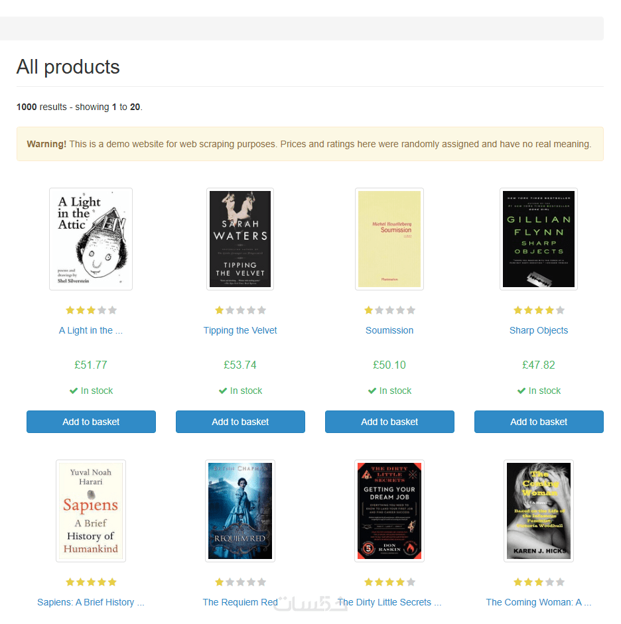Open the Sapiens book cover thumbnail
Viewport: 621px width, 624px height.
click(x=91, y=511)
